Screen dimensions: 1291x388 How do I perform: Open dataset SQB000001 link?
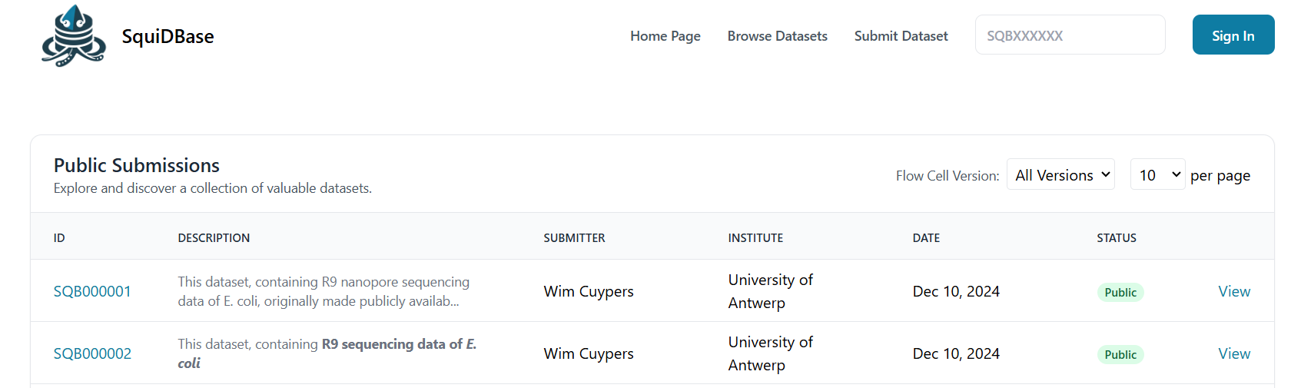[92, 291]
